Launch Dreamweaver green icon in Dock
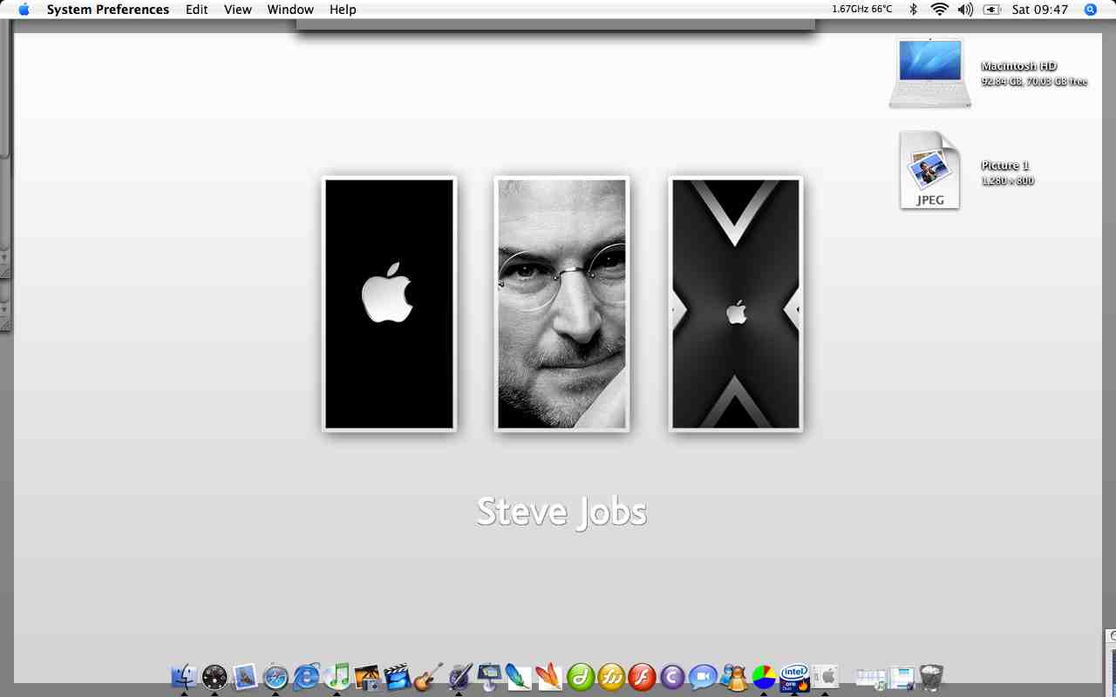This screenshot has height=697, width=1116. [x=581, y=676]
